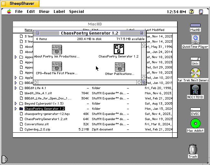Open the Special menu
The height and width of the screenshot is (165, 210).
[x=77, y=12]
